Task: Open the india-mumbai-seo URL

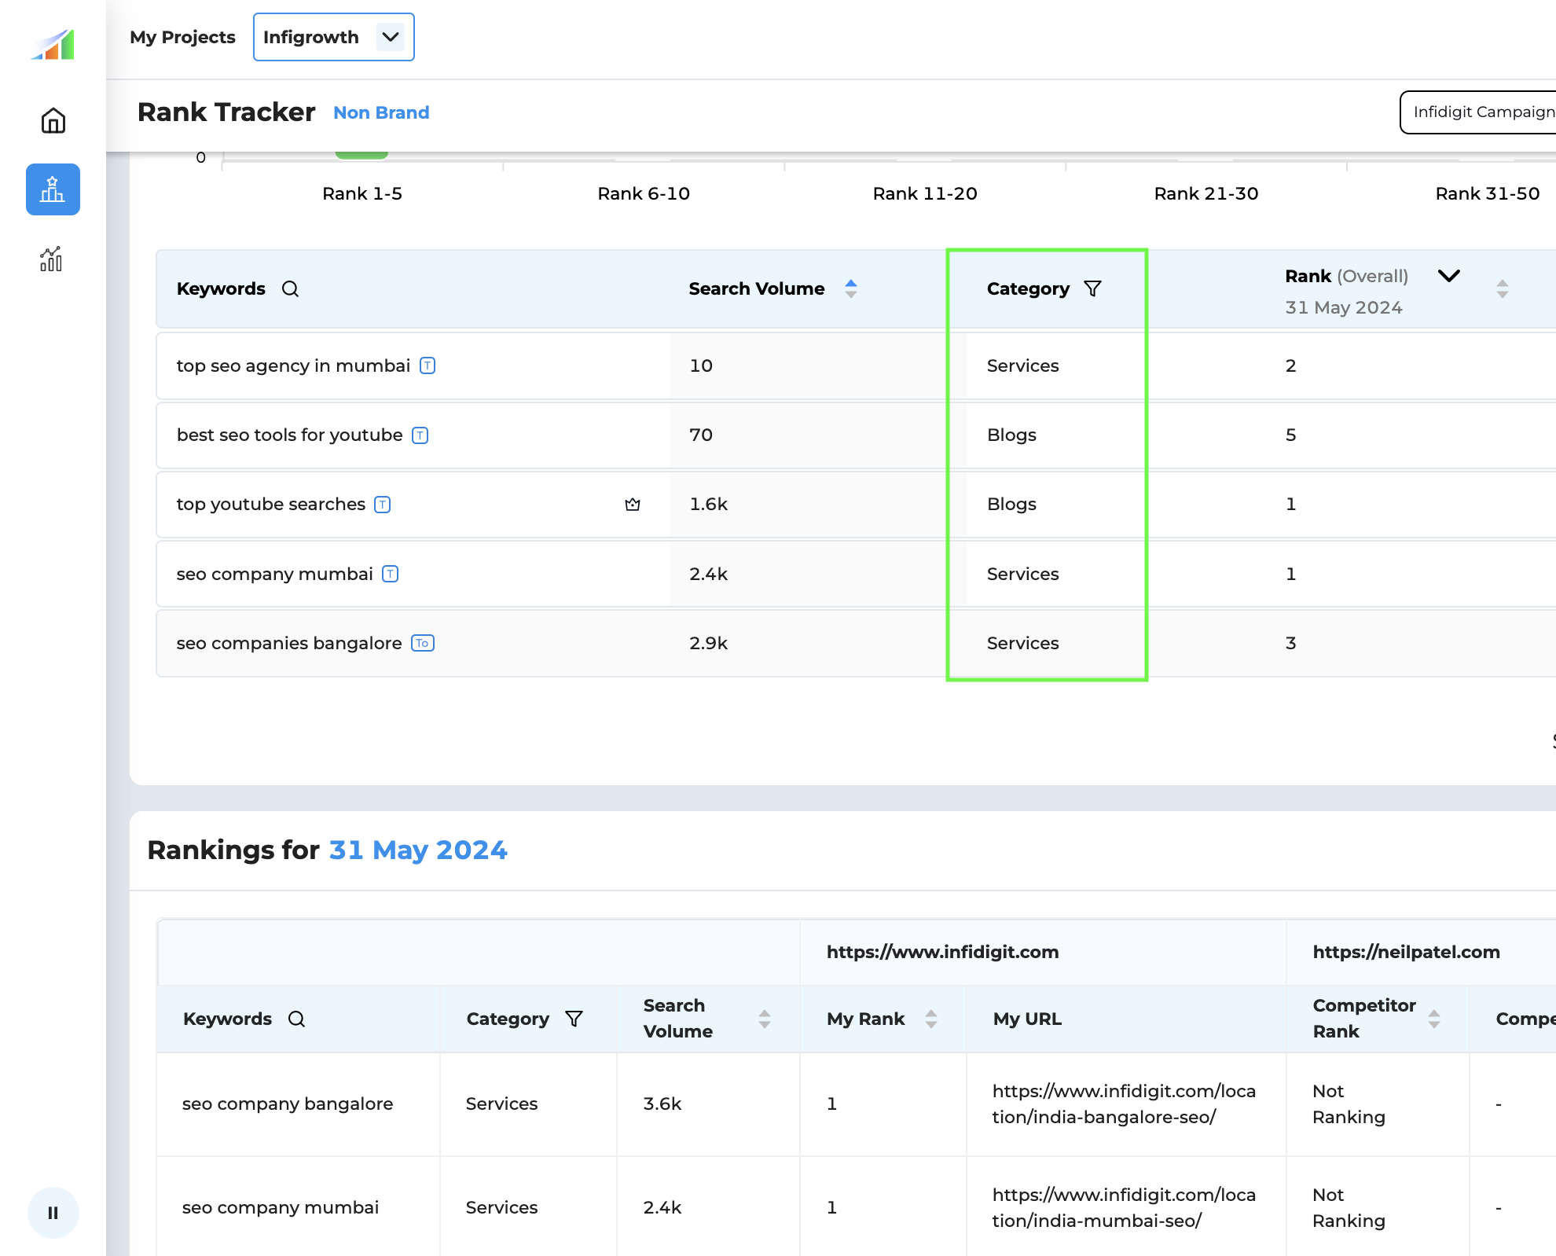Action: pyautogui.click(x=1124, y=1207)
